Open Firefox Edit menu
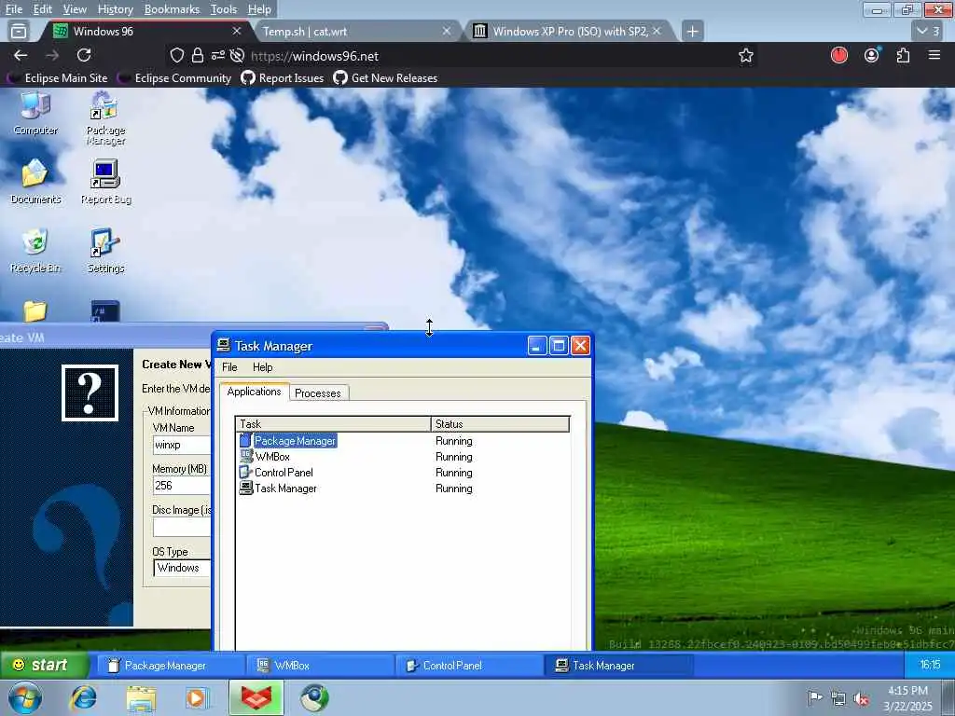 click(42, 9)
